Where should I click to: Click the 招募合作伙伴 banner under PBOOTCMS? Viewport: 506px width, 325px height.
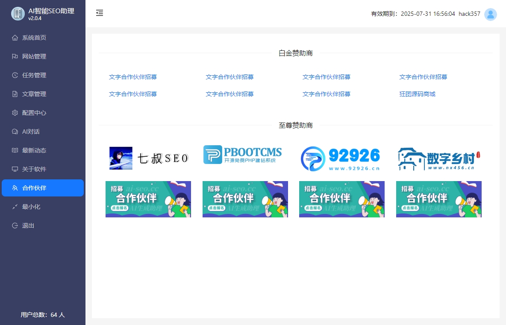click(245, 199)
